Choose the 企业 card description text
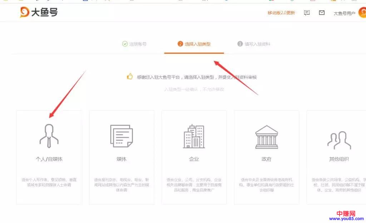The image size is (366, 223). [194, 185]
